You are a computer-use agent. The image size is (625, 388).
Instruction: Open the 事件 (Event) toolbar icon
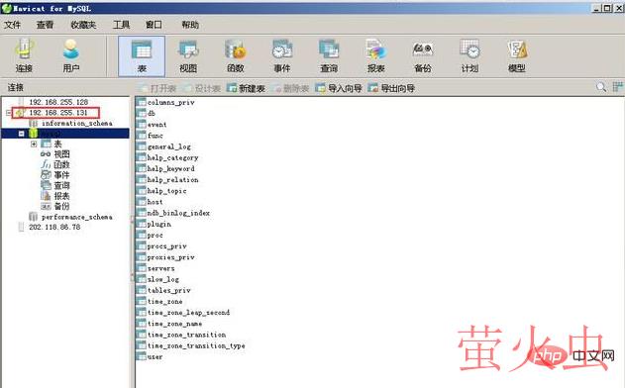(x=282, y=56)
